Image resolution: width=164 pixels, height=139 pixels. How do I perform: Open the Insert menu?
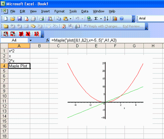point(45,11)
